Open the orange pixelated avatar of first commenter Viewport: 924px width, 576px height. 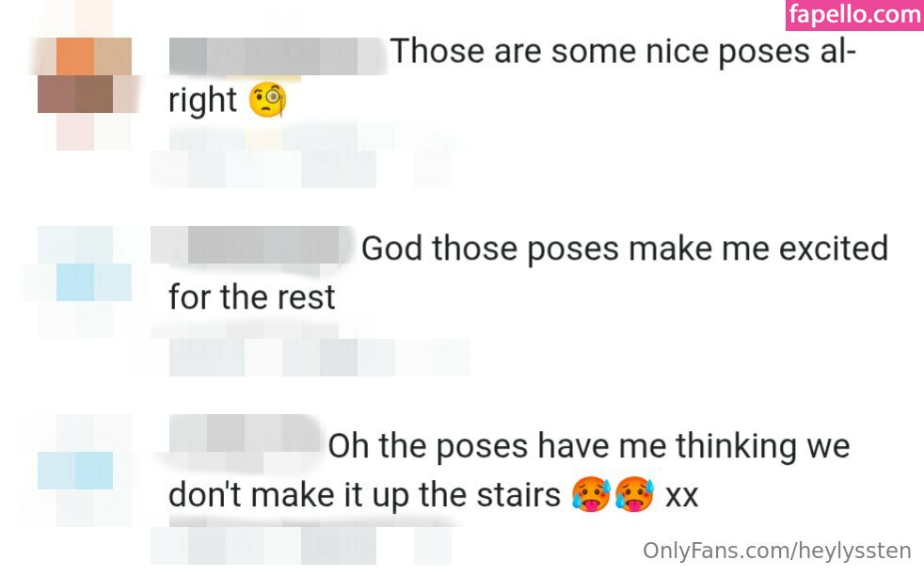tap(85, 77)
